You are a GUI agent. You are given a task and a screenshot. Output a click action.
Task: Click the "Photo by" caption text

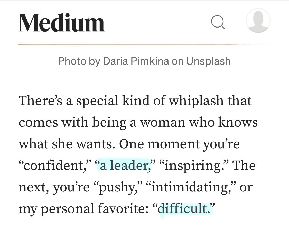pos(79,61)
